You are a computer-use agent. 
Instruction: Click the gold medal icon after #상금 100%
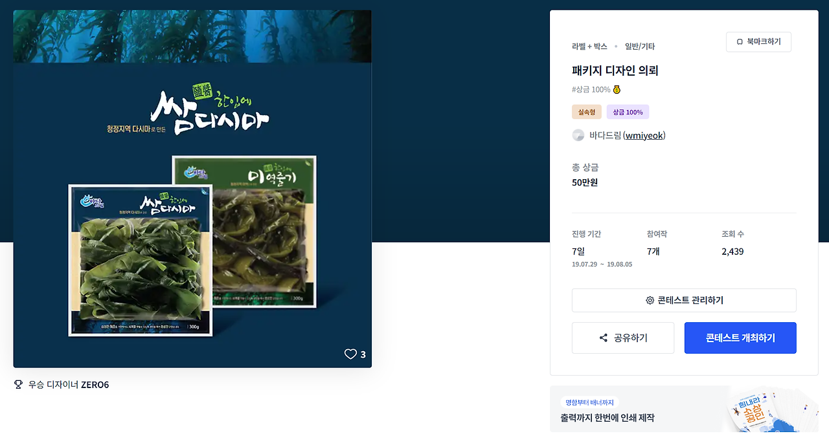(x=617, y=89)
